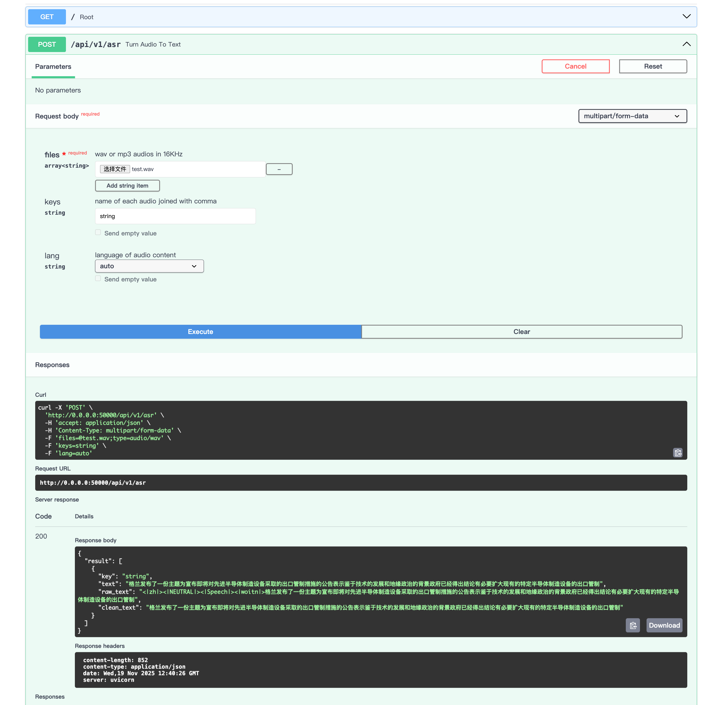Click Add string item button

[127, 186]
